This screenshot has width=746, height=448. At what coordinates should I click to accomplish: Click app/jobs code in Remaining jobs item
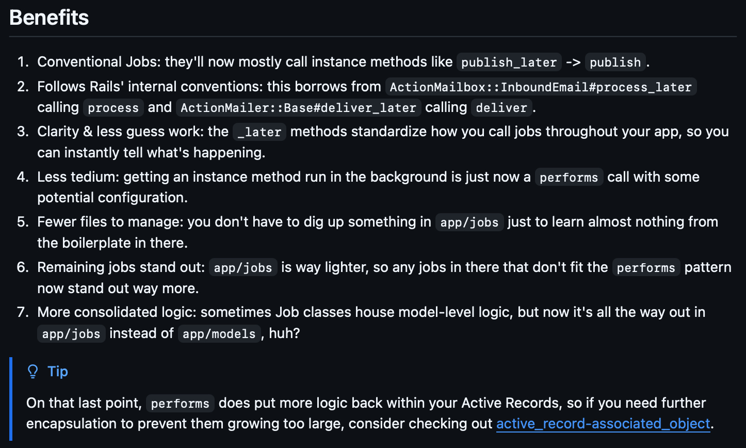243,268
